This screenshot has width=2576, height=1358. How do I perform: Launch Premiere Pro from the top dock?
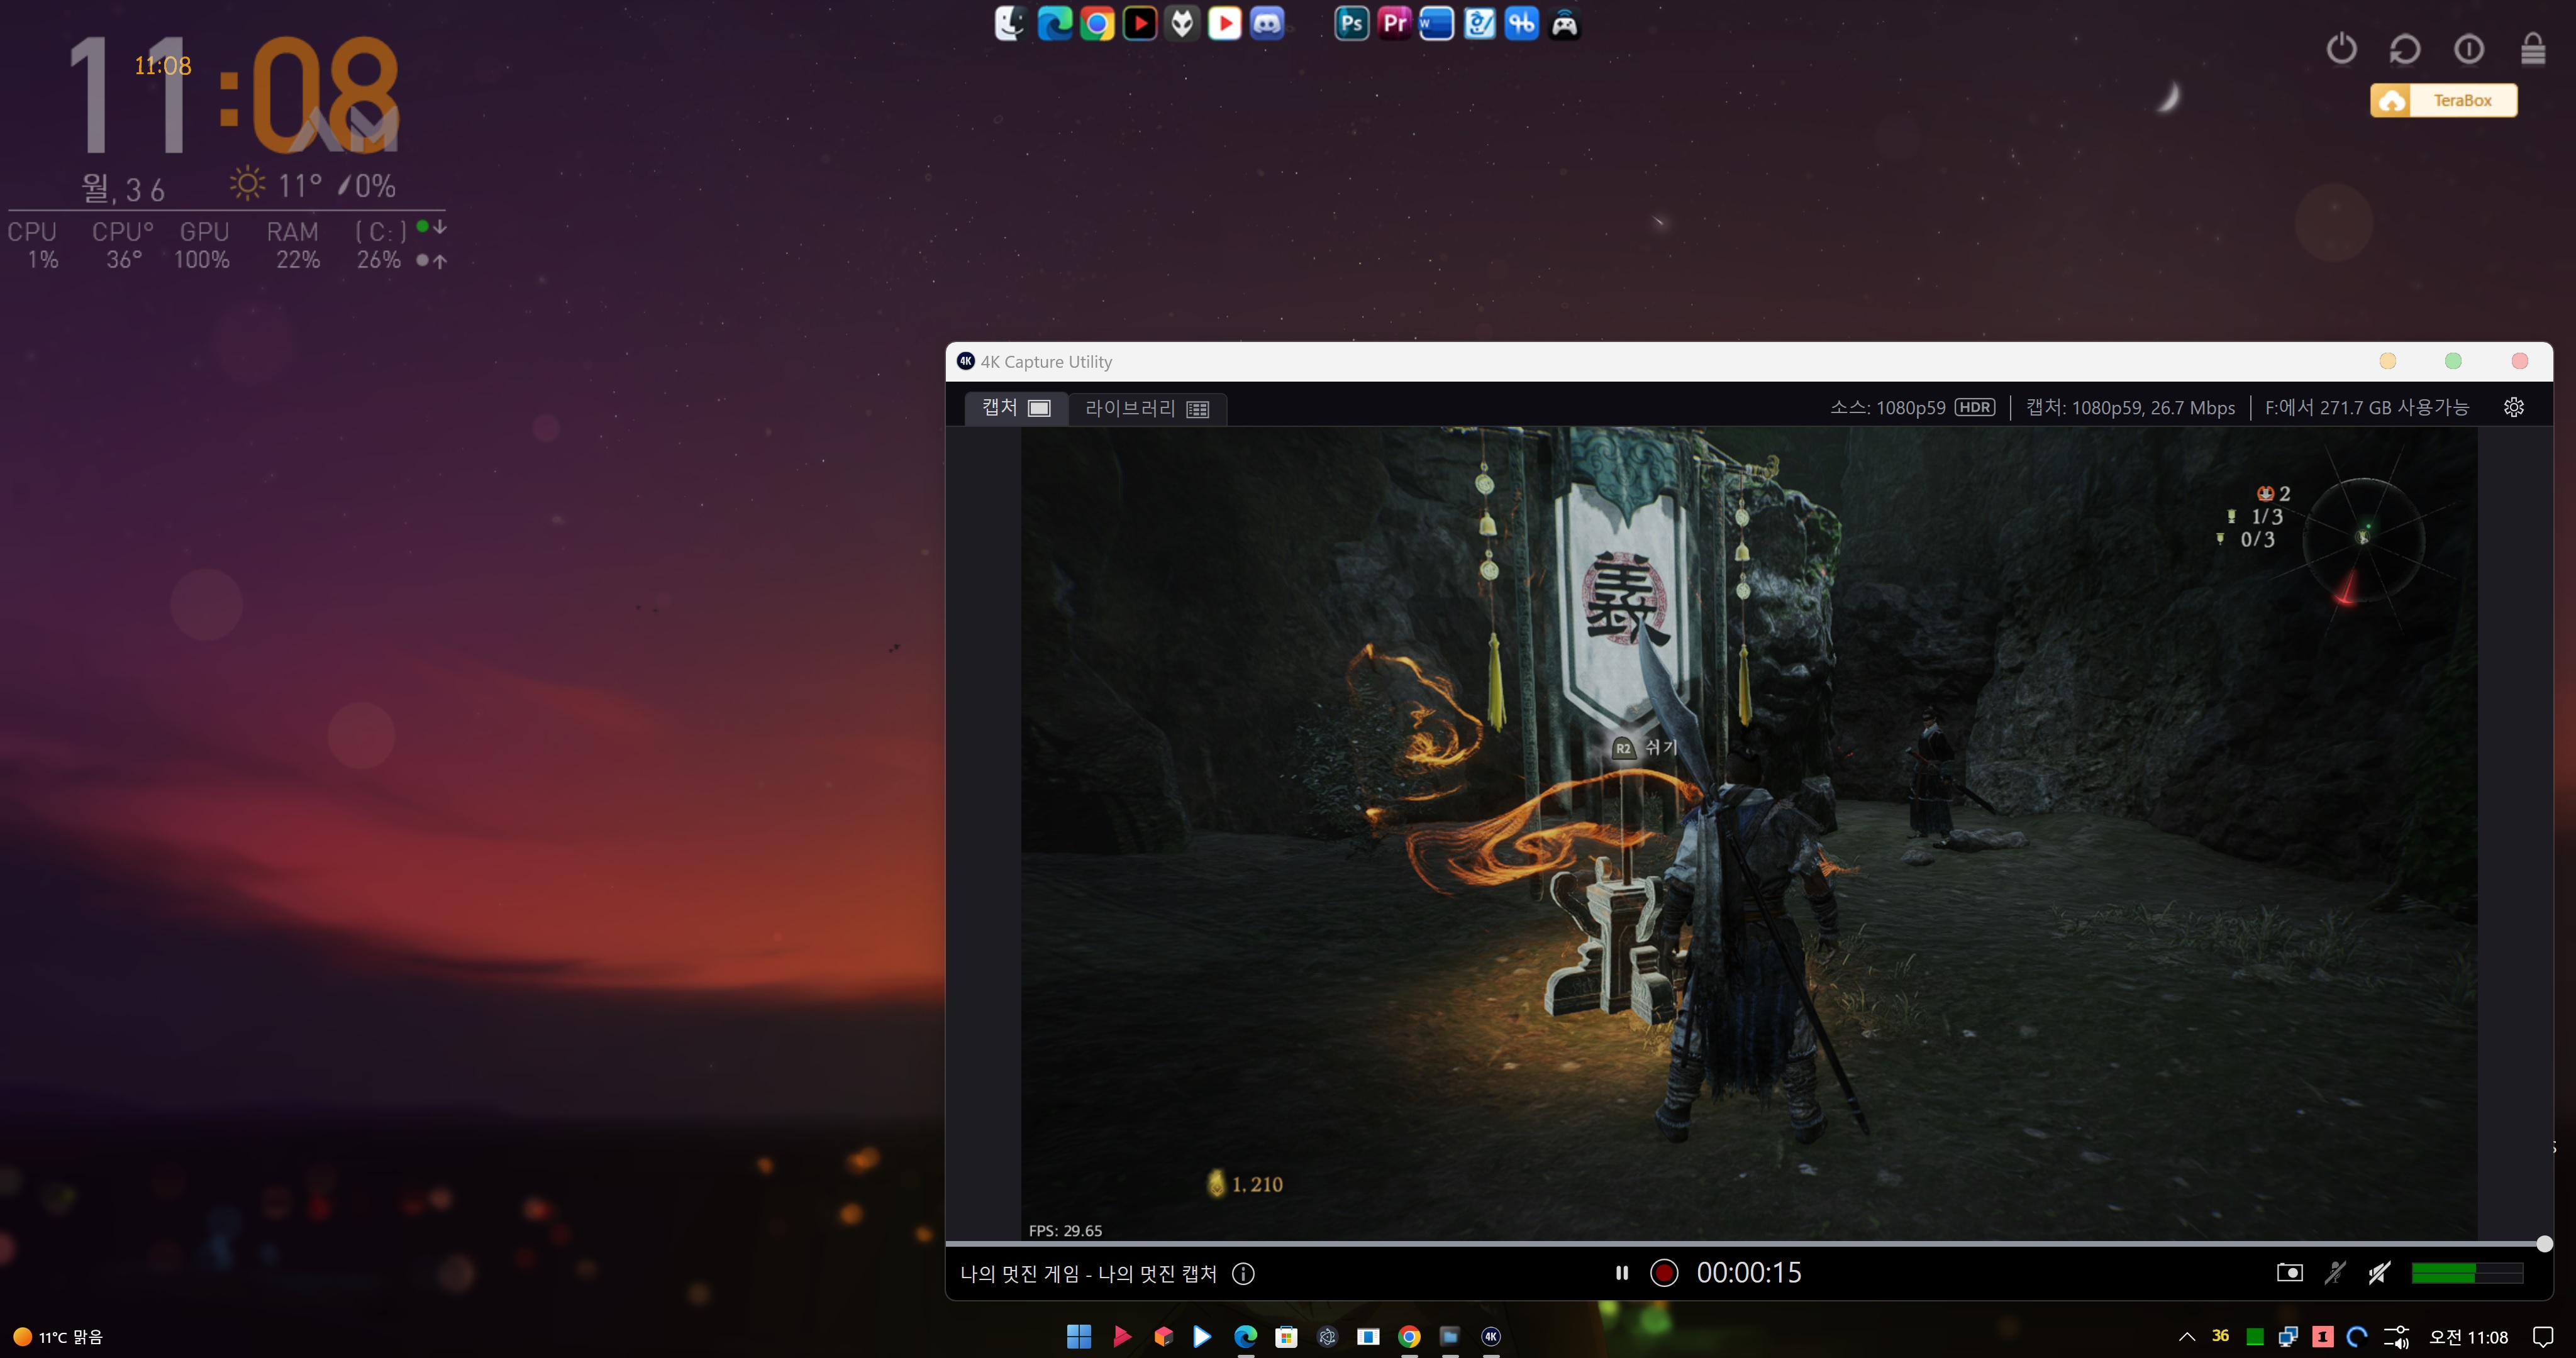click(1394, 23)
